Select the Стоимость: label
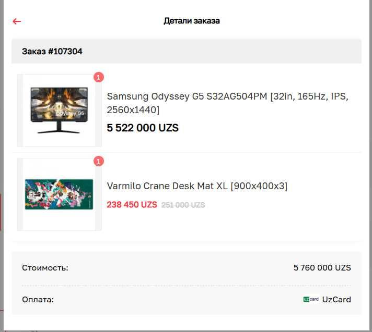This screenshot has width=372, height=332. 45,268
